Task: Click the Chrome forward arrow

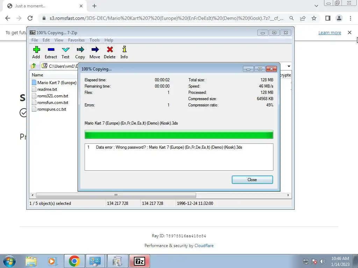Action: pyautogui.click(x=19, y=18)
